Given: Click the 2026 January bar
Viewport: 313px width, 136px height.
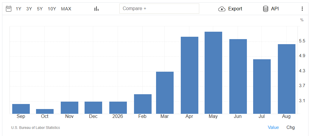Looking at the screenshot, I should (x=118, y=108).
